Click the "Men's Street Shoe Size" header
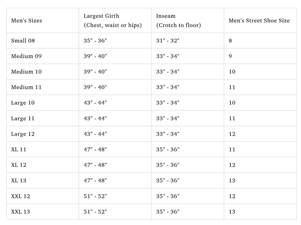 tap(259, 21)
